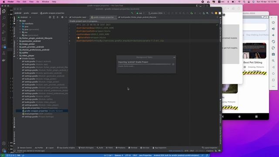Minimize the Background Tasks popup
Viewport: 279px width, 157px height.
click(x=174, y=57)
